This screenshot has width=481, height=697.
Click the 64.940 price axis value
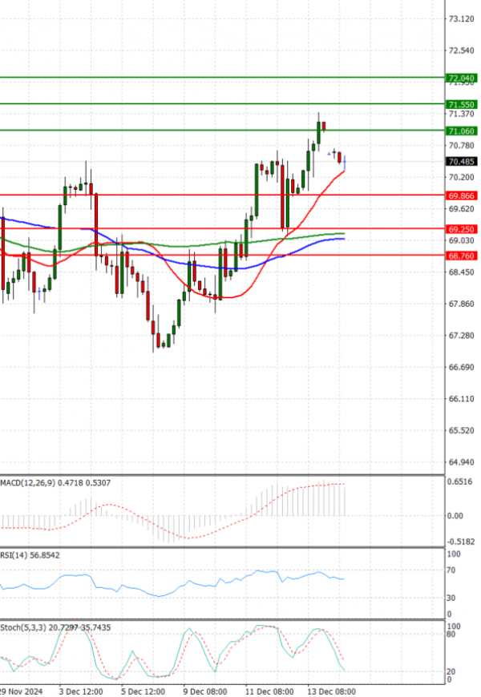(x=462, y=462)
